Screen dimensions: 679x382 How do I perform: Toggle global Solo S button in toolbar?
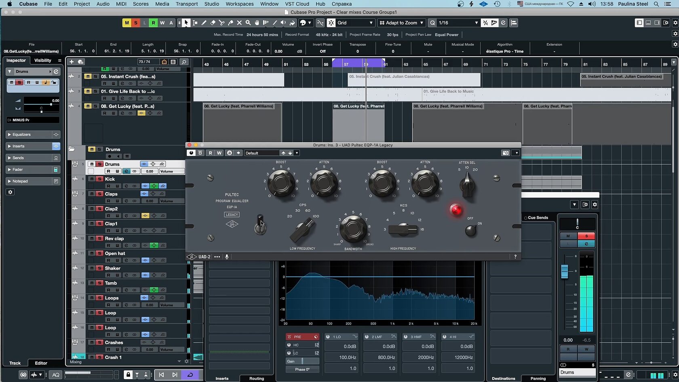[x=136, y=23]
